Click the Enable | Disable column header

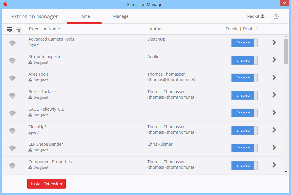pos(241,29)
